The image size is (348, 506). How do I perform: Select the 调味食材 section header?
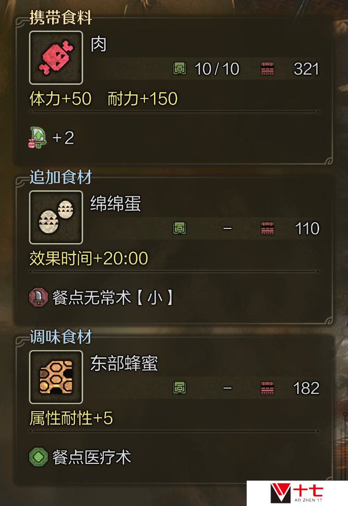click(x=61, y=336)
